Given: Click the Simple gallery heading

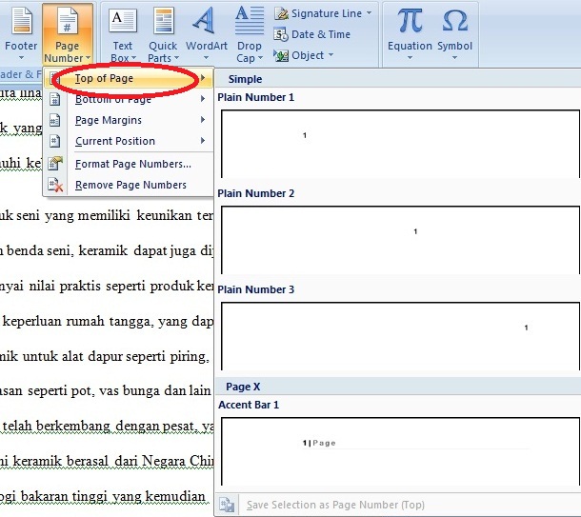Looking at the screenshot, I should 246,79.
